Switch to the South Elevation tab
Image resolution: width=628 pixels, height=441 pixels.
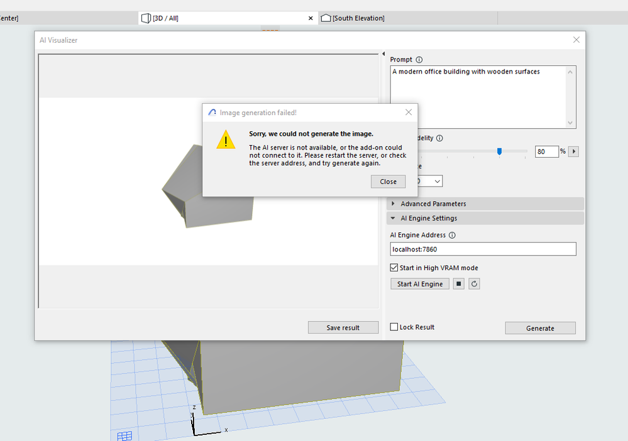tap(408, 18)
